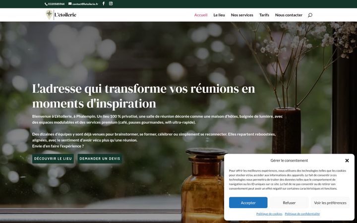Go to Accueil menu item

pos(201,15)
